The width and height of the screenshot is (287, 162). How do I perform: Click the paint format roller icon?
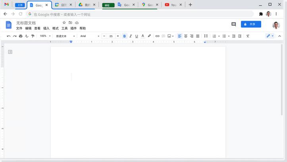coord(33,36)
